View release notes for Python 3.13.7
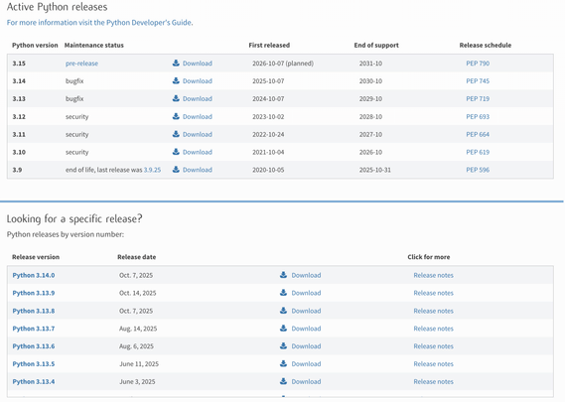The width and height of the screenshot is (565, 402). pyautogui.click(x=434, y=329)
